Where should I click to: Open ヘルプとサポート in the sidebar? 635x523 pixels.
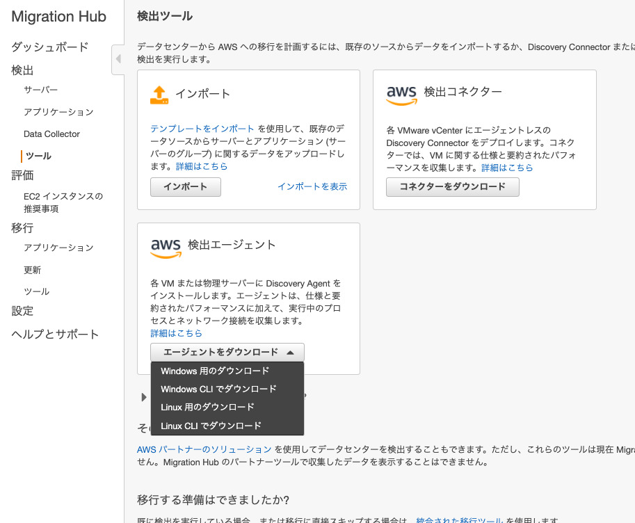click(55, 335)
